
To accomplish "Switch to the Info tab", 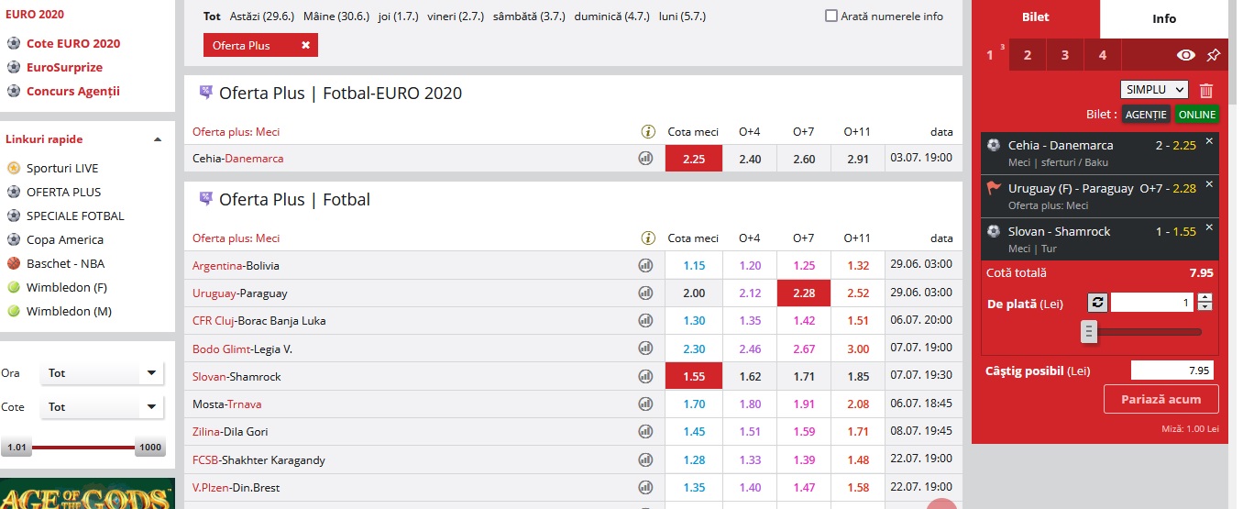I will point(1164,18).
